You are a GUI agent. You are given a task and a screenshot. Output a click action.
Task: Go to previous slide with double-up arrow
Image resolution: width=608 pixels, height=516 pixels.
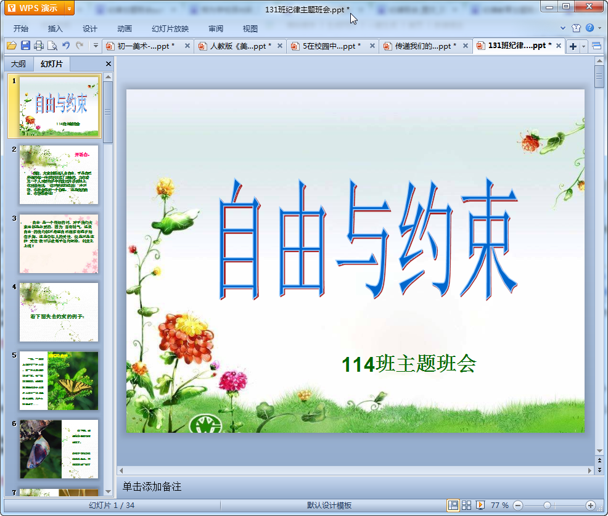(x=599, y=461)
